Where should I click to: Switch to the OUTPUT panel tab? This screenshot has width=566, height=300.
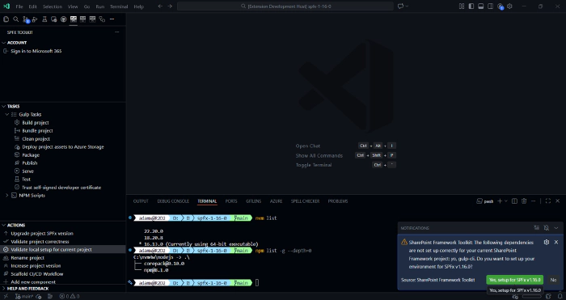(x=141, y=201)
